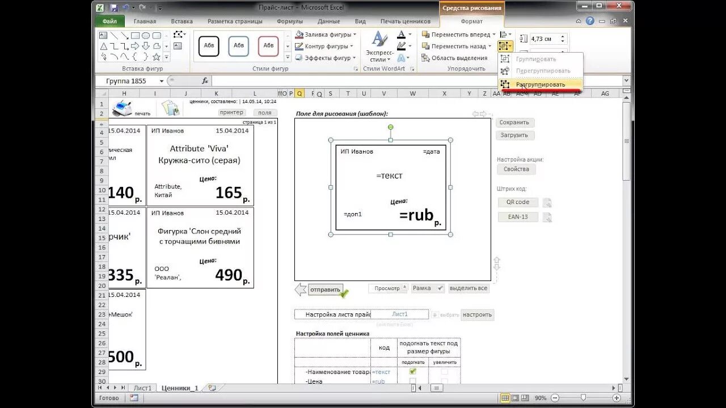Select the Oval shape in shapes gallery
Screen dimensions: 726x408
pos(146,36)
